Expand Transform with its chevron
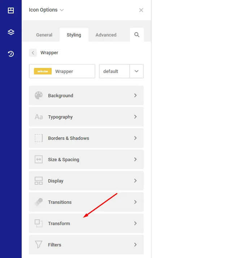Viewport: 229px width, 258px height. tap(135, 223)
